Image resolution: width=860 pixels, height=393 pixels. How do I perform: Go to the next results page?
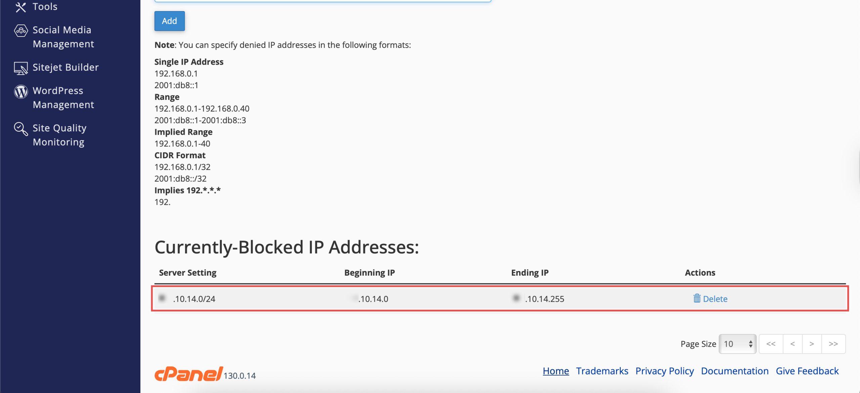[812, 344]
